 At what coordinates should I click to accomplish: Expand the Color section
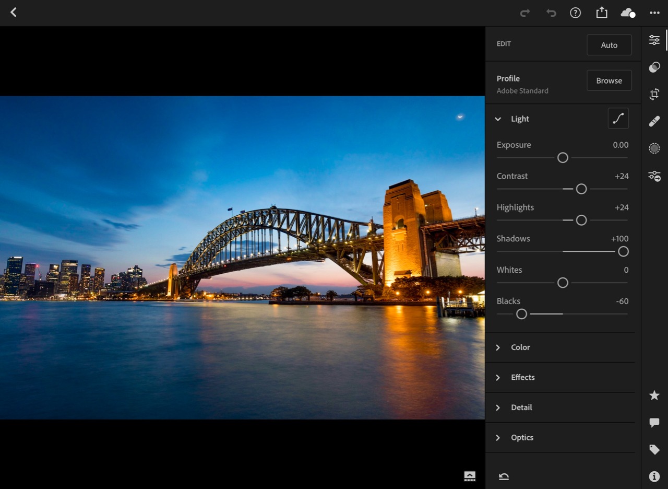tap(497, 347)
